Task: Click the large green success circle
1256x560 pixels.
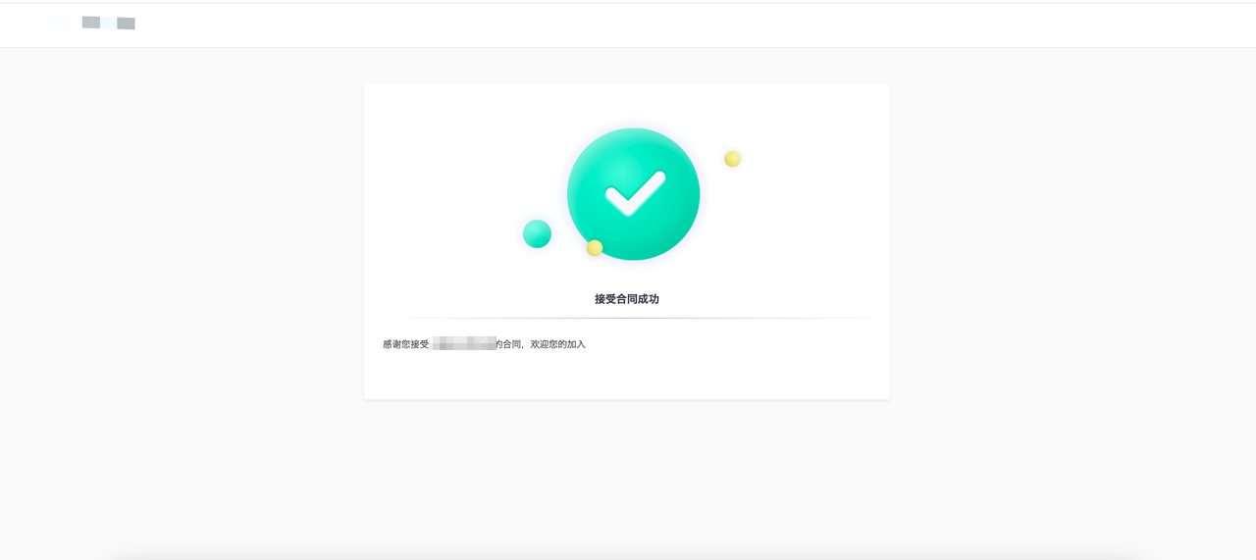Action: pos(633,194)
